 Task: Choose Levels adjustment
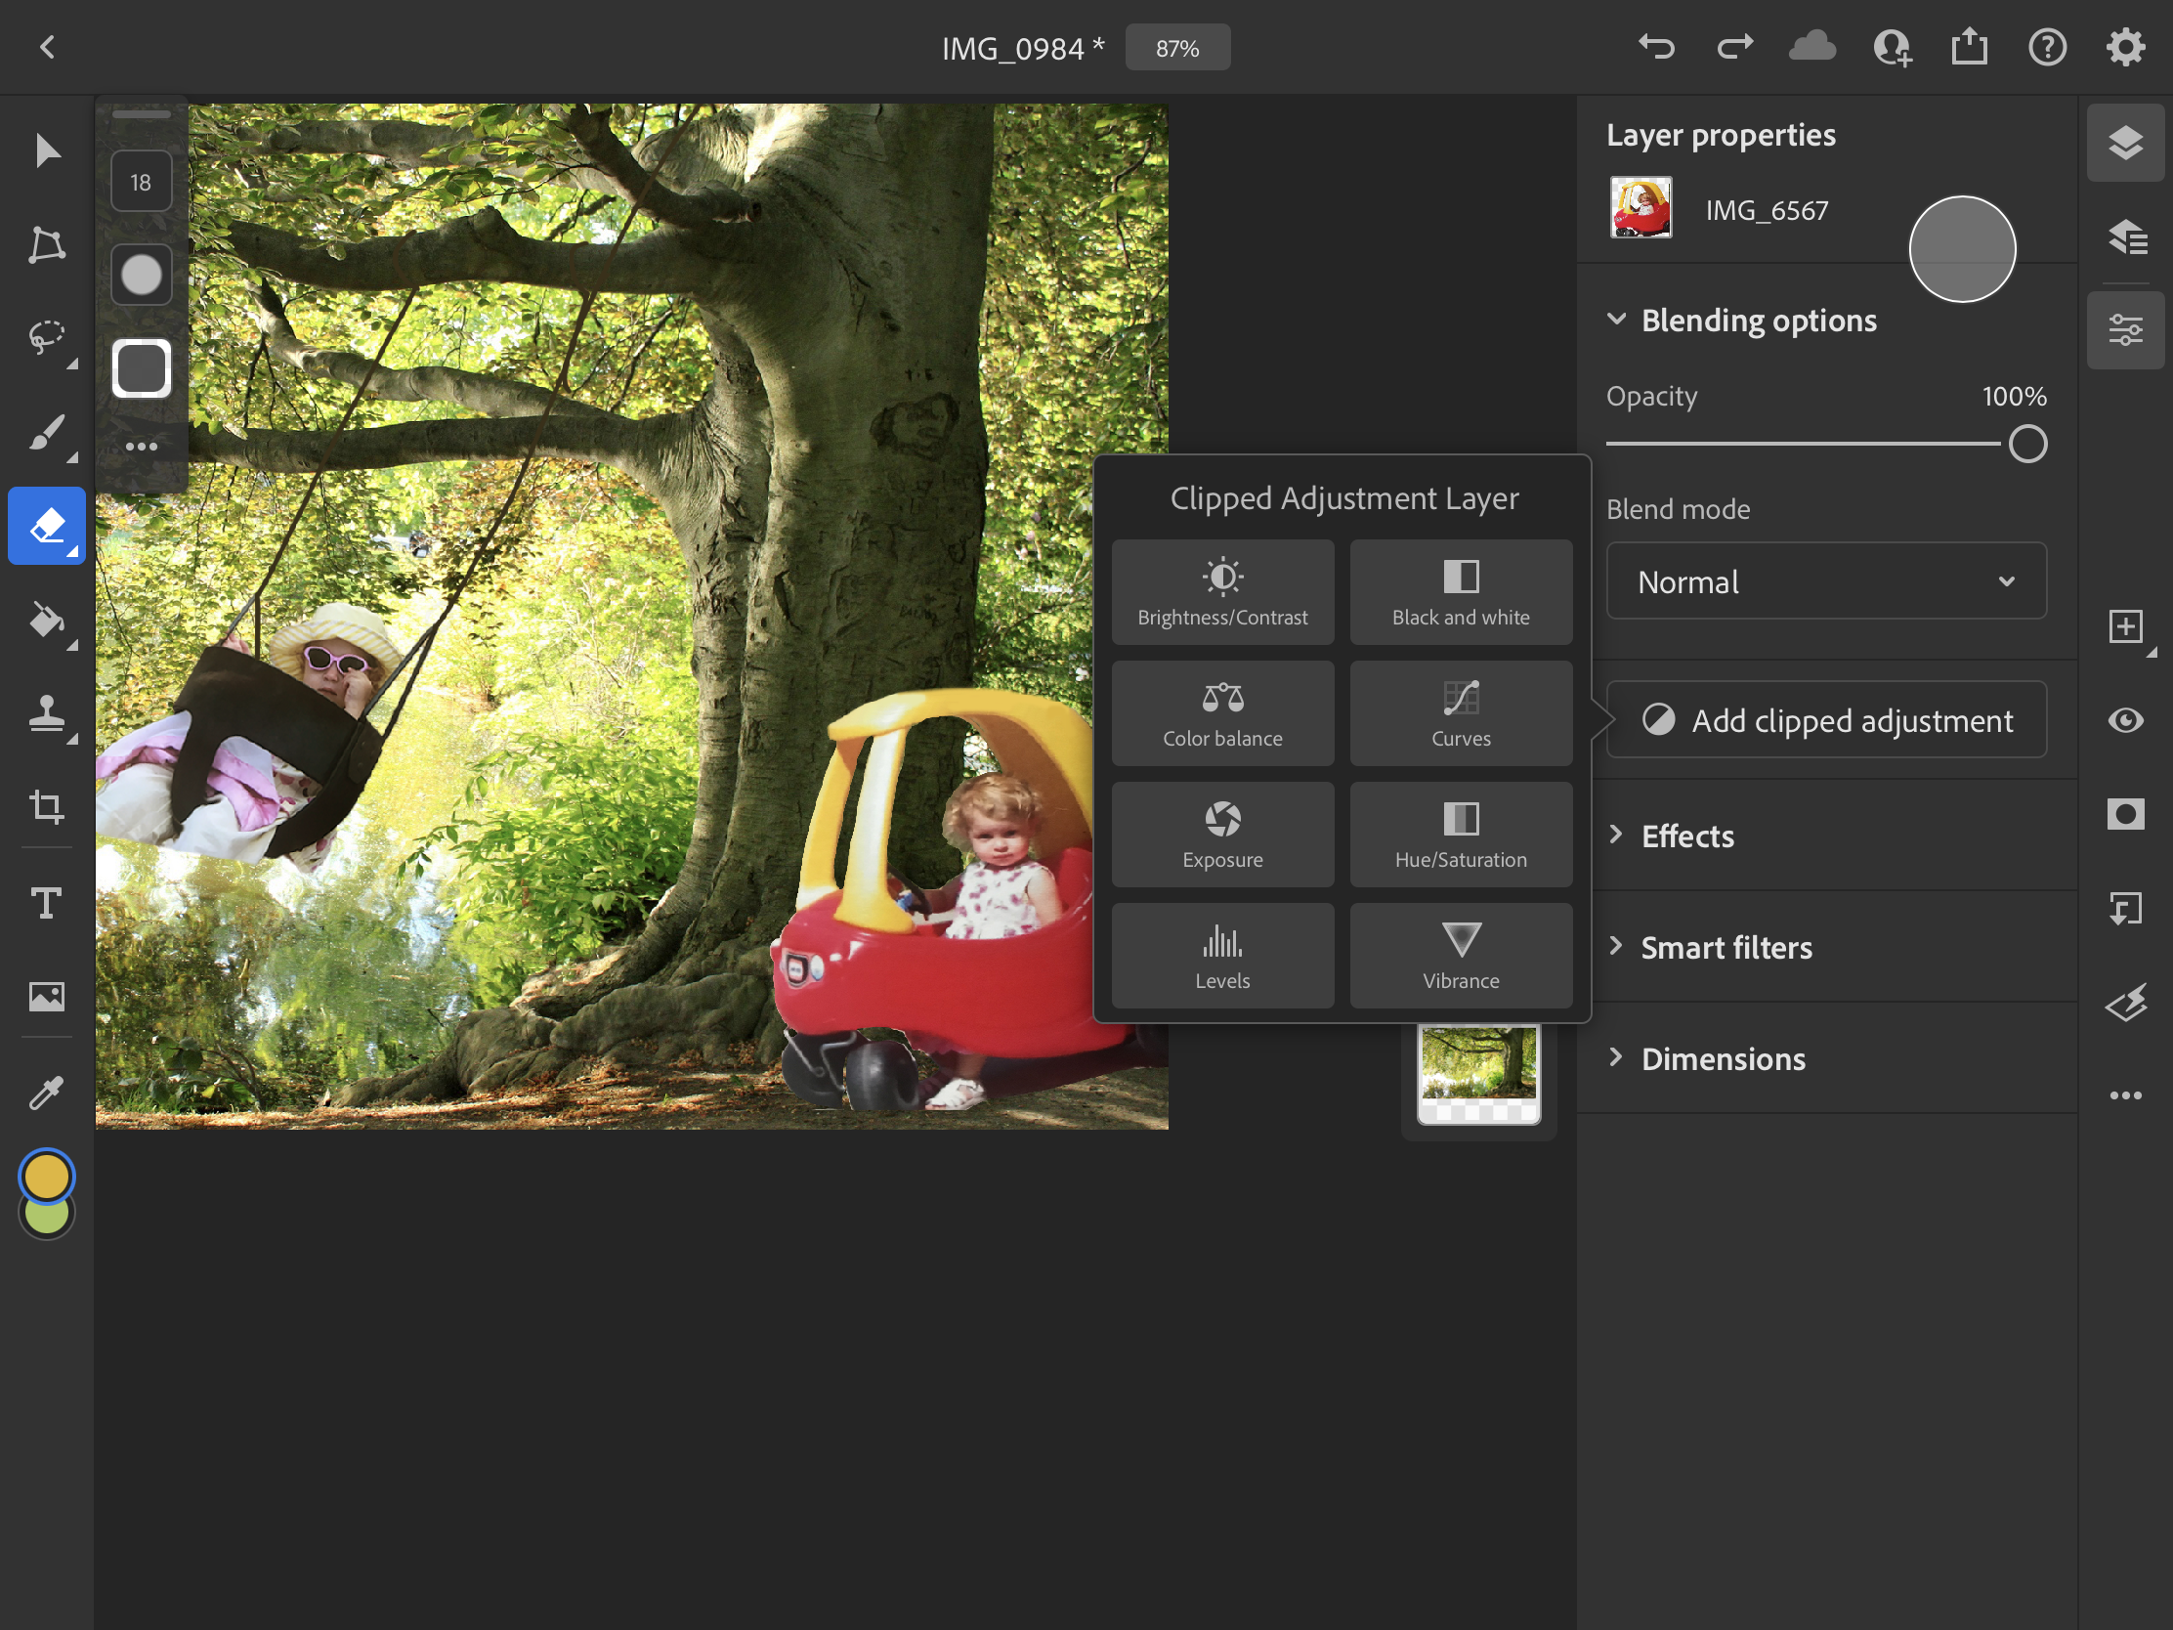tap(1222, 955)
